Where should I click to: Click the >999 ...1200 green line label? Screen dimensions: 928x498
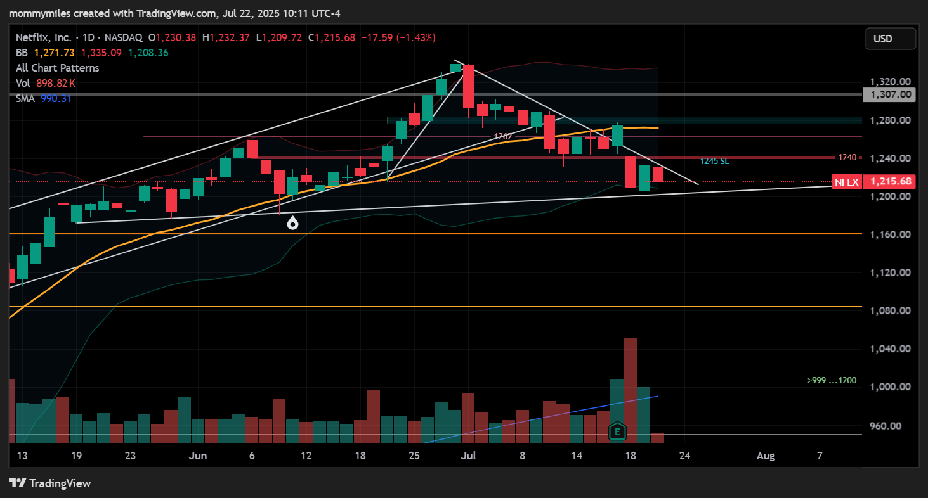pos(832,381)
